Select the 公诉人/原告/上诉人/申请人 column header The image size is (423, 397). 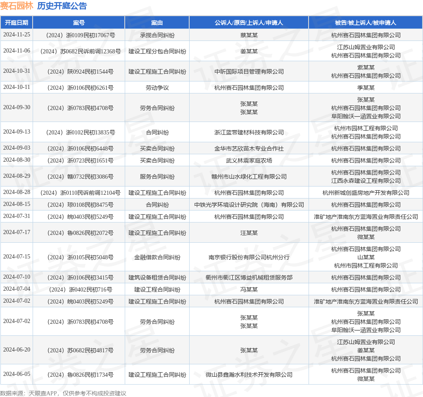point(249,23)
